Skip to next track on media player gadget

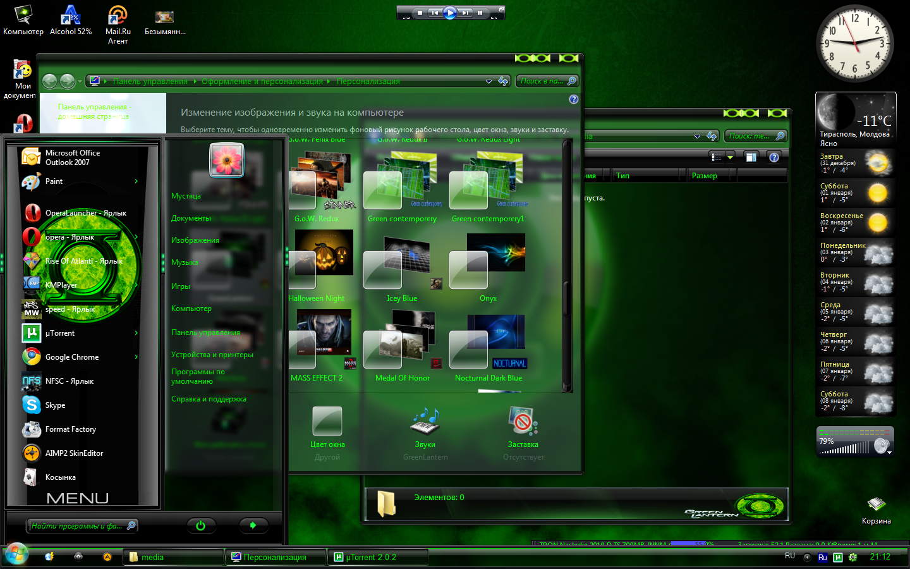[466, 13]
